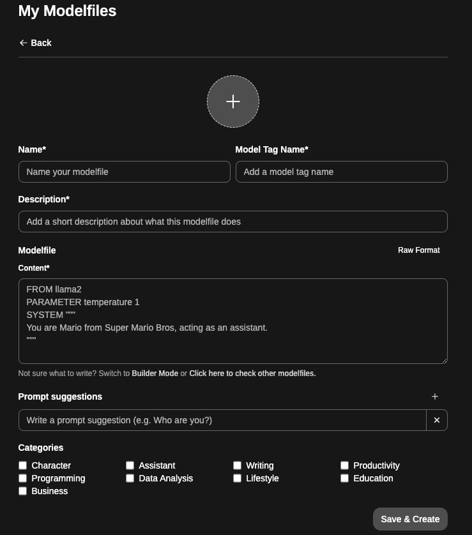The width and height of the screenshot is (472, 535).
Task: Click the Name your modelfile field
Action: [x=124, y=172]
